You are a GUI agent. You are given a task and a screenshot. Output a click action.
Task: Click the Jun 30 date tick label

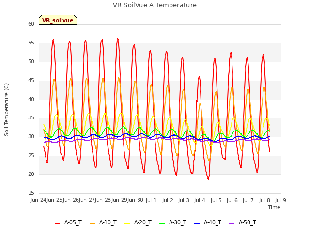coord(135,200)
